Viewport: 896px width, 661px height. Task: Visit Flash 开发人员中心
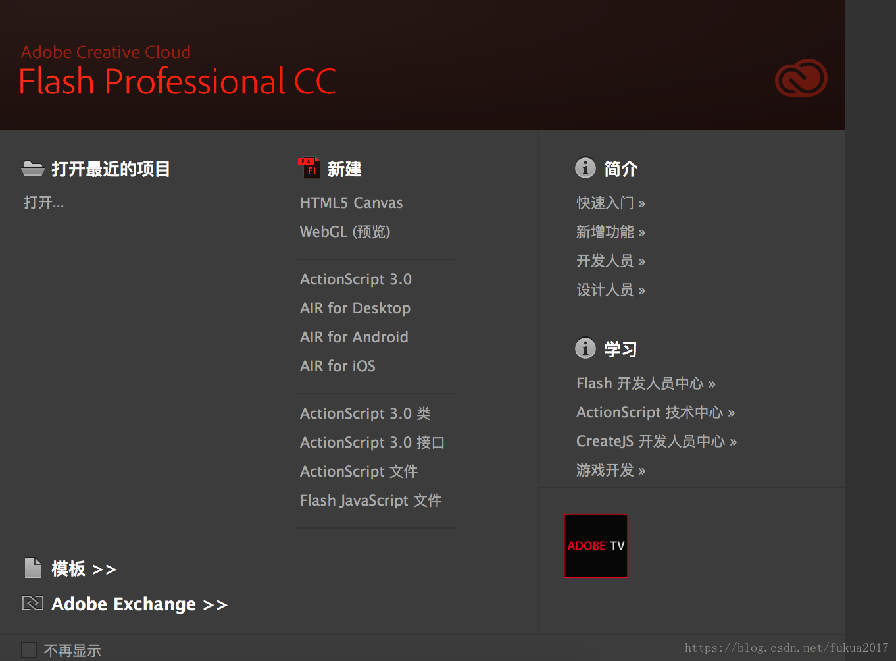[646, 383]
